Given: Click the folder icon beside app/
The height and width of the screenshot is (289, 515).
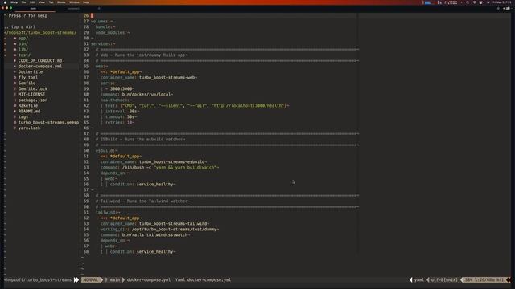Looking at the screenshot, I should coord(14,38).
